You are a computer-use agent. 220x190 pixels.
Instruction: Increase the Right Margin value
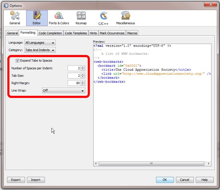(x=83, y=82)
